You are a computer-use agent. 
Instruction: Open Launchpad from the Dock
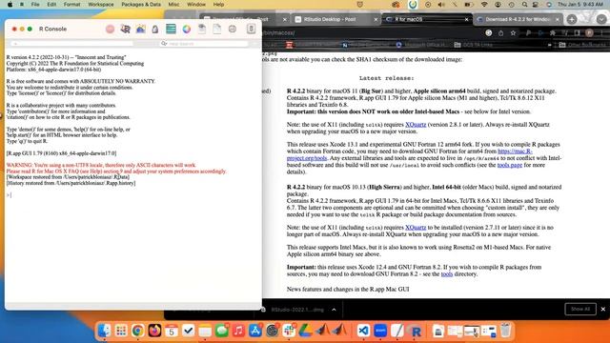121,331
